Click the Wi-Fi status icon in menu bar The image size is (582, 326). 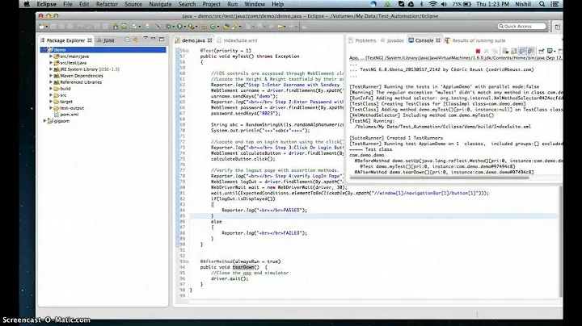[432, 4]
